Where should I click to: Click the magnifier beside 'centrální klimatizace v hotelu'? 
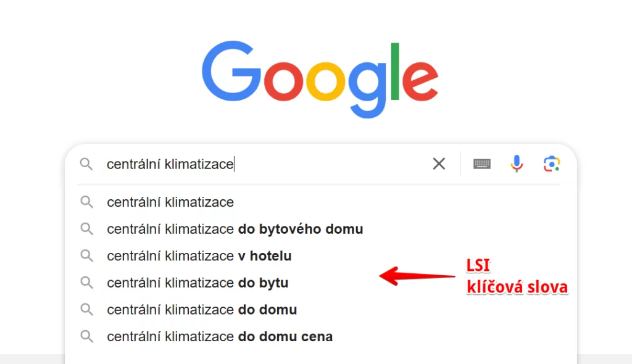click(86, 255)
